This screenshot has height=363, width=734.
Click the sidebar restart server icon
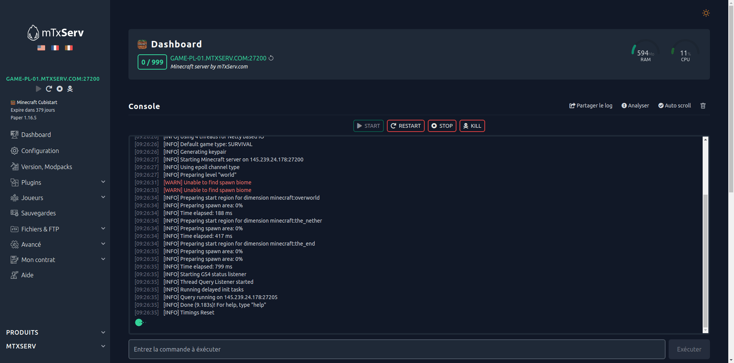pyautogui.click(x=49, y=89)
